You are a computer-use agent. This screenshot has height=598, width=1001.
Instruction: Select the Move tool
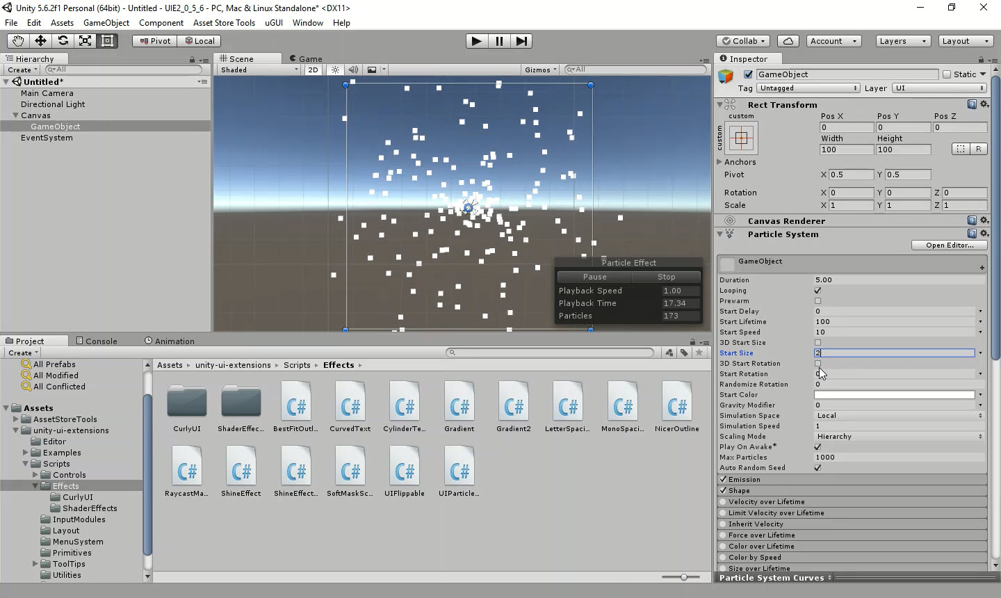coord(40,41)
